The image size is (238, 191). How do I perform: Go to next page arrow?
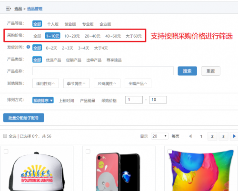(234, 136)
